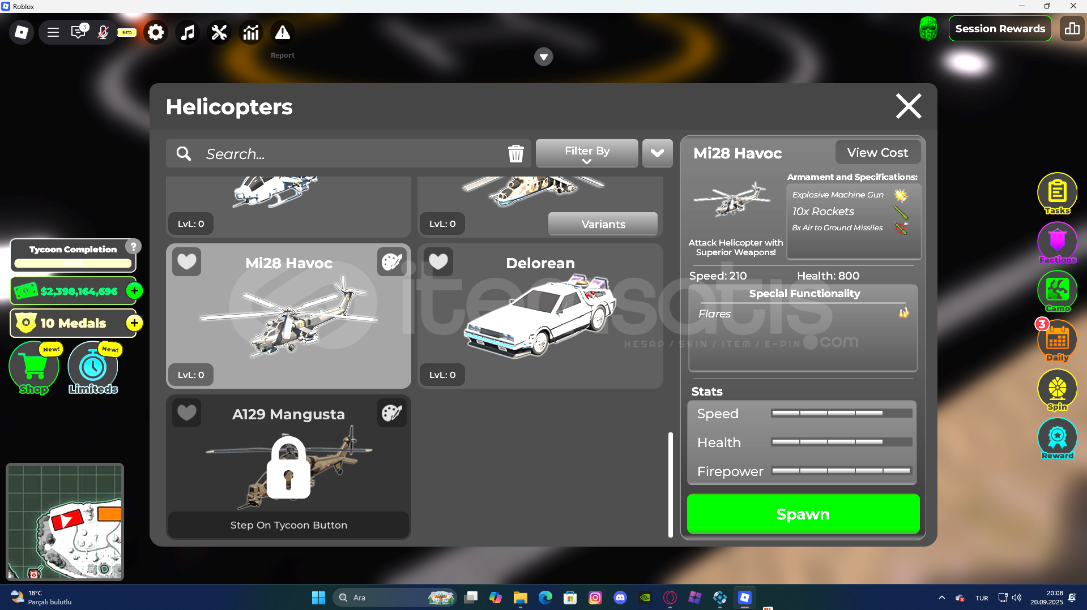Favorite the Delorean heart

[438, 261]
